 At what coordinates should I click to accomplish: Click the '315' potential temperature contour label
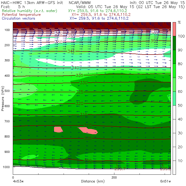pos(84,114)
